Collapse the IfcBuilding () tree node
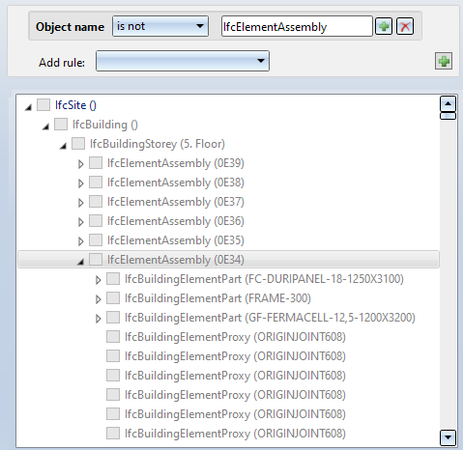 click(46, 127)
